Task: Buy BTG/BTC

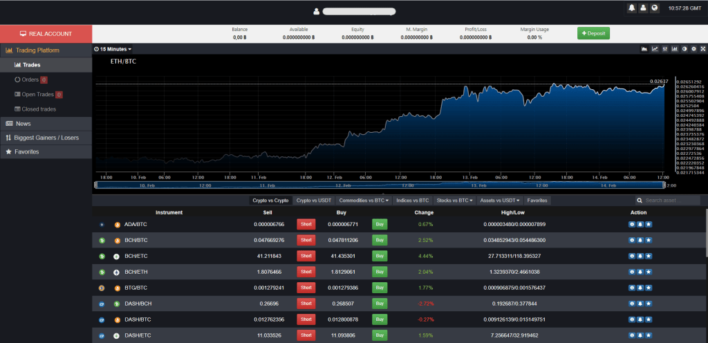Action: point(380,288)
